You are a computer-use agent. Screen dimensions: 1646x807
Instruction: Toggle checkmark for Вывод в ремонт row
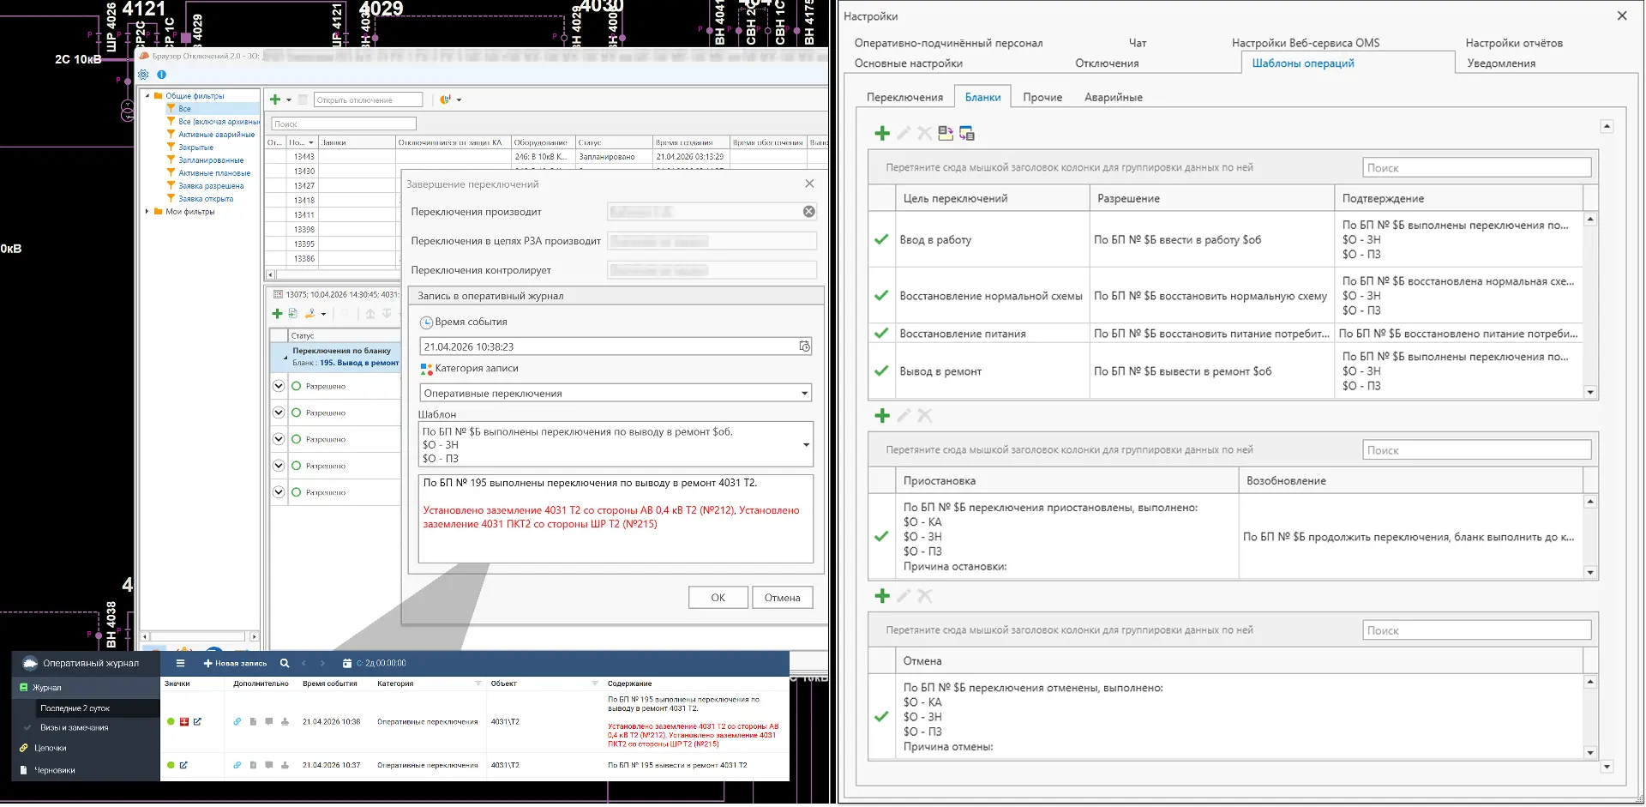coord(881,370)
